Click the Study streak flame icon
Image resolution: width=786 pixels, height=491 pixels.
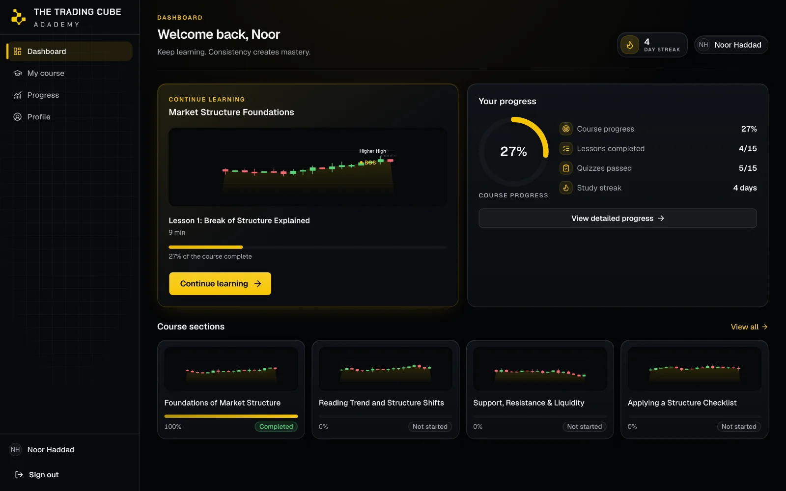pos(566,188)
